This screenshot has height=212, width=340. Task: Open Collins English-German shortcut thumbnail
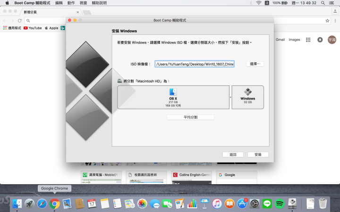tap(191, 178)
